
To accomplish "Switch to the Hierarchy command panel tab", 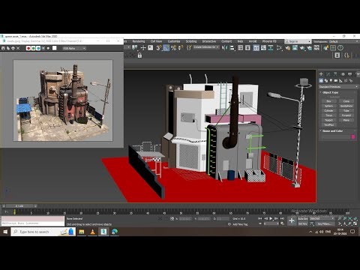I will [335, 74].
